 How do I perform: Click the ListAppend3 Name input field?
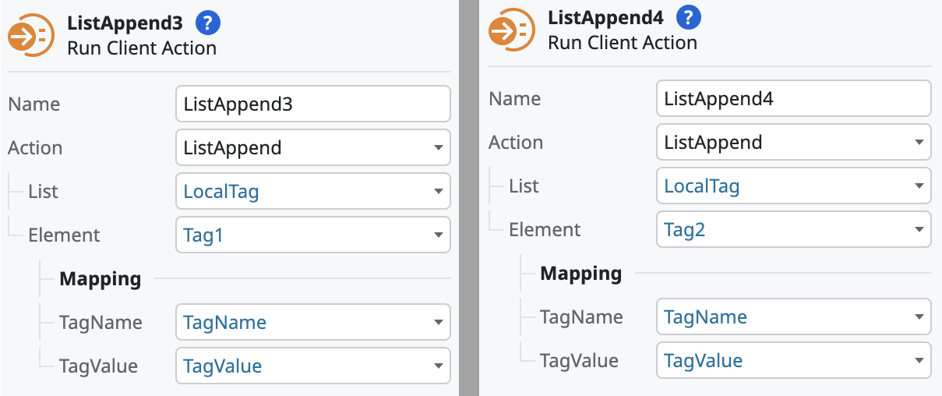coord(312,104)
